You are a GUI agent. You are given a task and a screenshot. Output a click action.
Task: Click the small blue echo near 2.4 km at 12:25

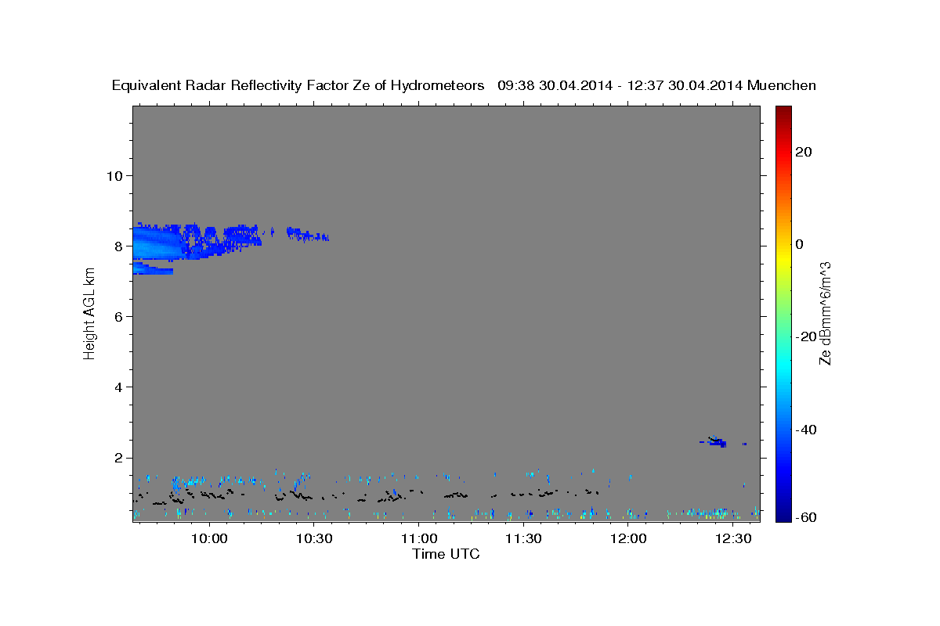716,442
